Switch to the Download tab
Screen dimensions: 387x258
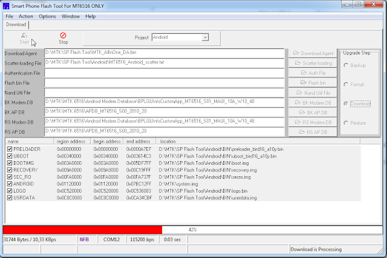click(16, 24)
